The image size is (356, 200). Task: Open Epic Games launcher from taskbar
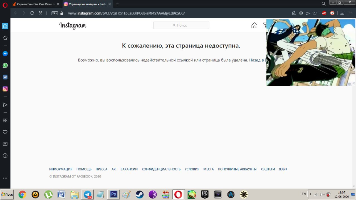[x=205, y=194]
